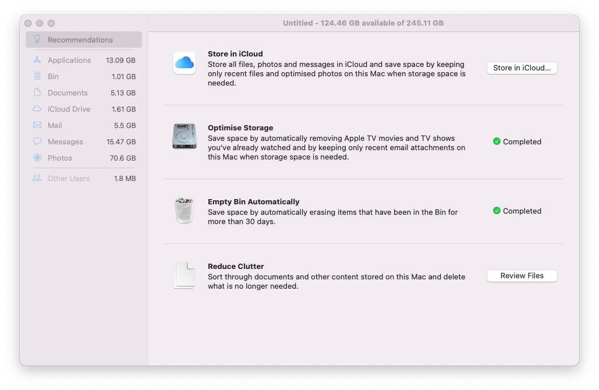
Task: Click the Photos flower sidebar icon
Action: [37, 157]
